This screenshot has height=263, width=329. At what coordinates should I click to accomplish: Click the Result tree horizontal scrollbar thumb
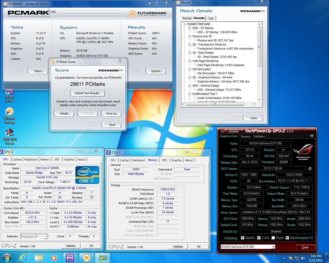coord(215,104)
